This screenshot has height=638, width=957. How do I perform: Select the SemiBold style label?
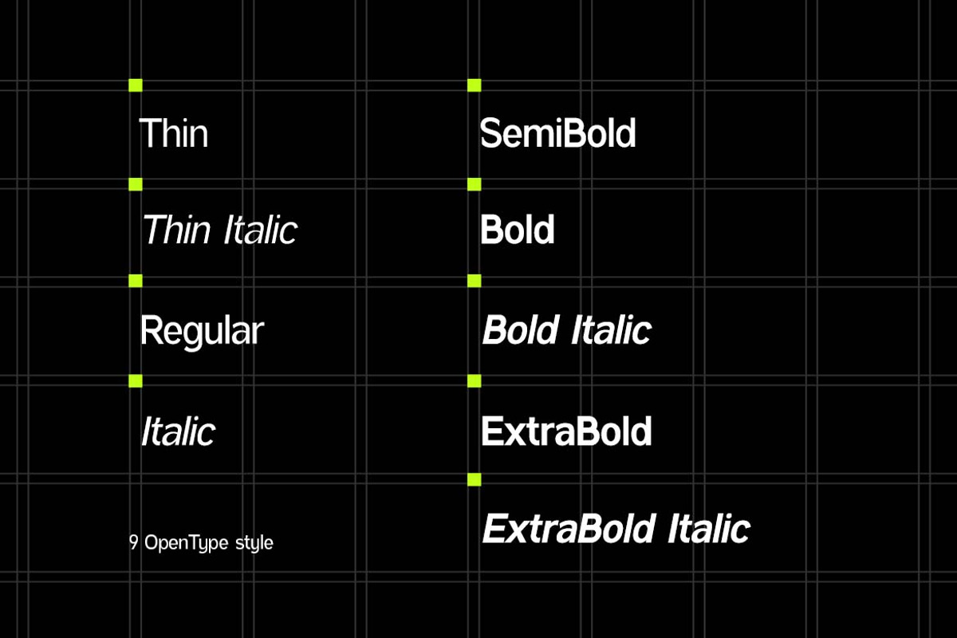click(x=557, y=133)
